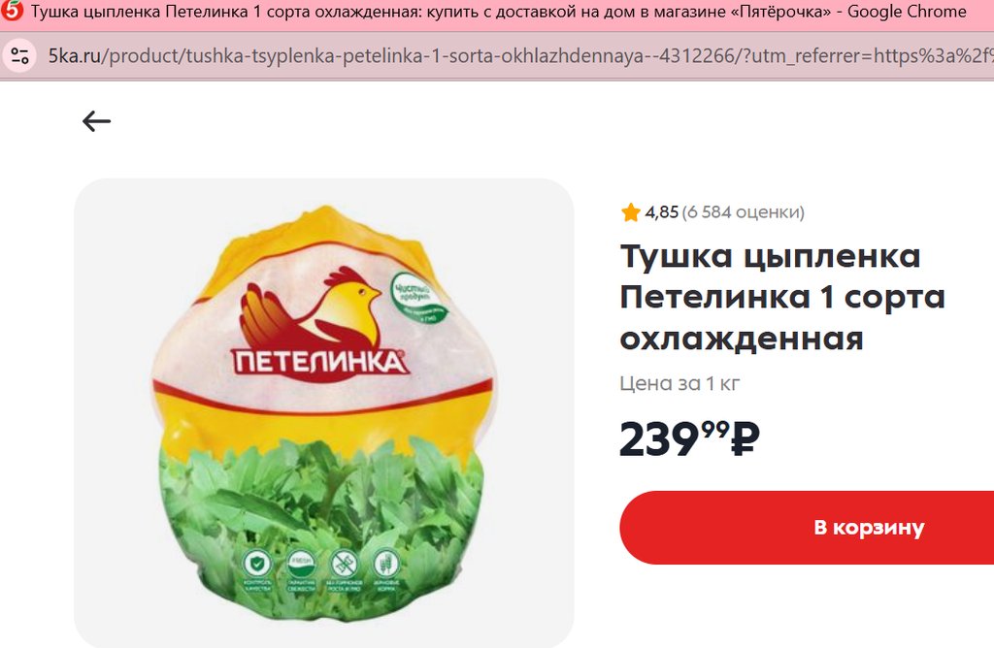Focus the 5ka.ru URL address field
This screenshot has width=994, height=648.
(x=520, y=55)
